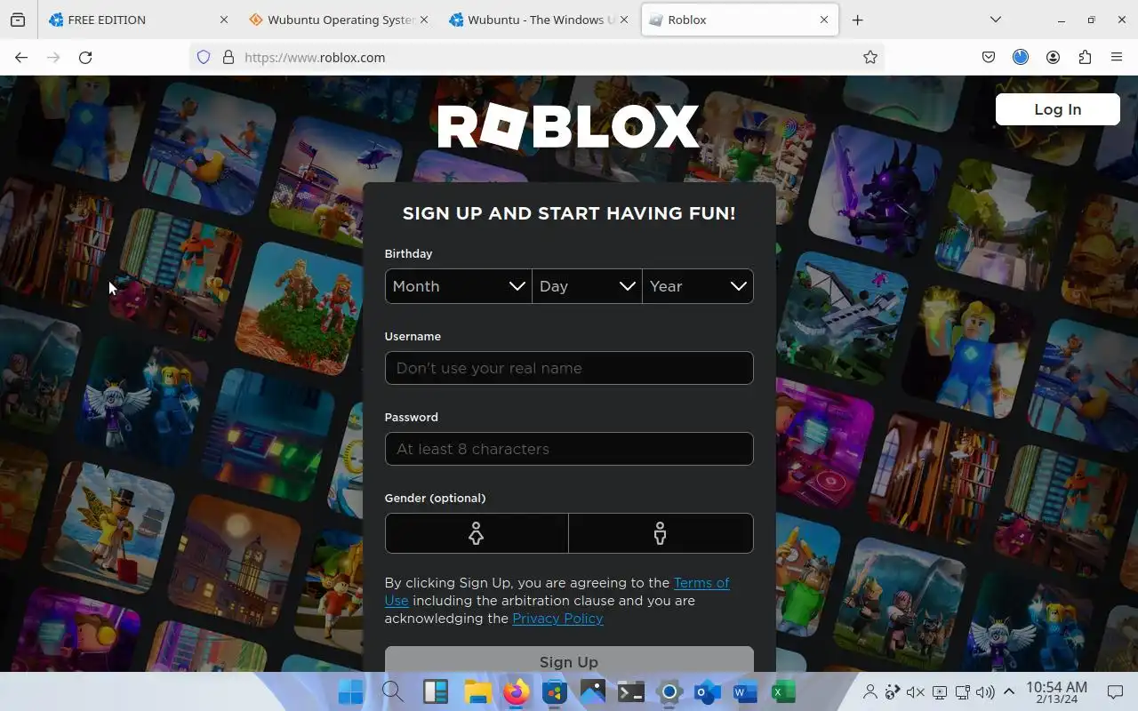The height and width of the screenshot is (711, 1138).
Task: Launch the file manager from the taskbar
Action: pyautogui.click(x=477, y=691)
